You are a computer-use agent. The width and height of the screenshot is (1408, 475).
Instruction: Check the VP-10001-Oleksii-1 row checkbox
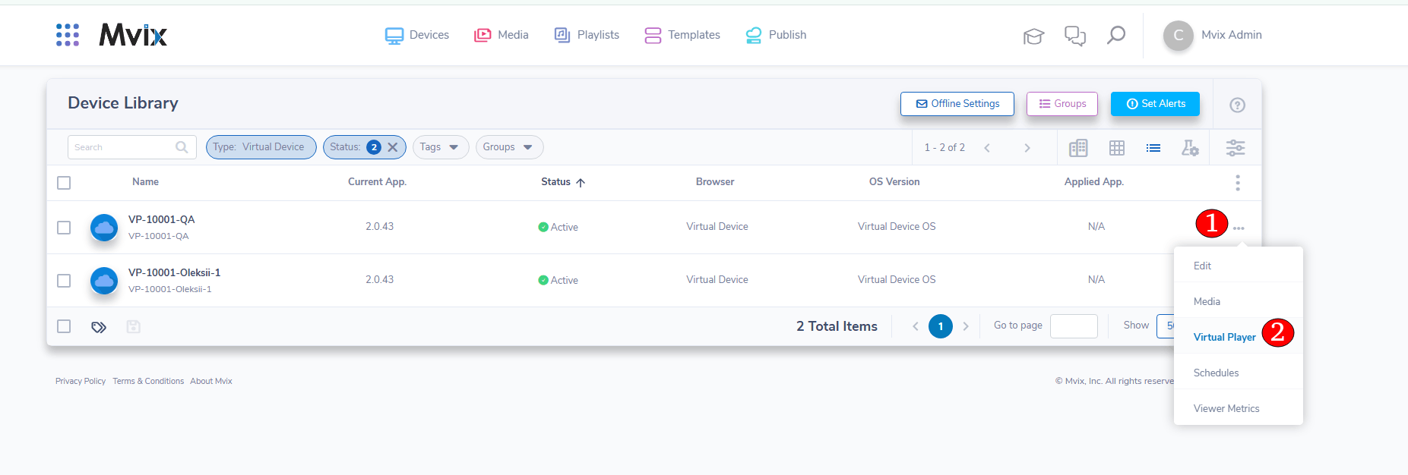(x=64, y=281)
